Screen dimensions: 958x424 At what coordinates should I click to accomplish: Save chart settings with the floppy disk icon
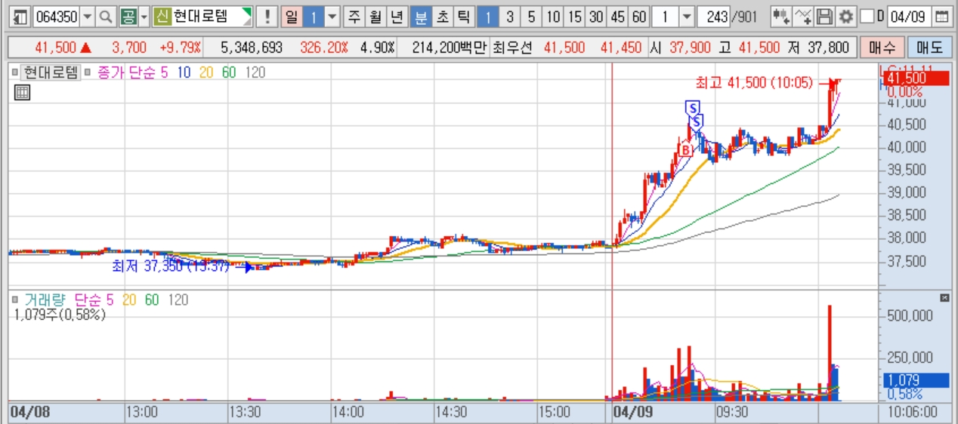(x=825, y=16)
